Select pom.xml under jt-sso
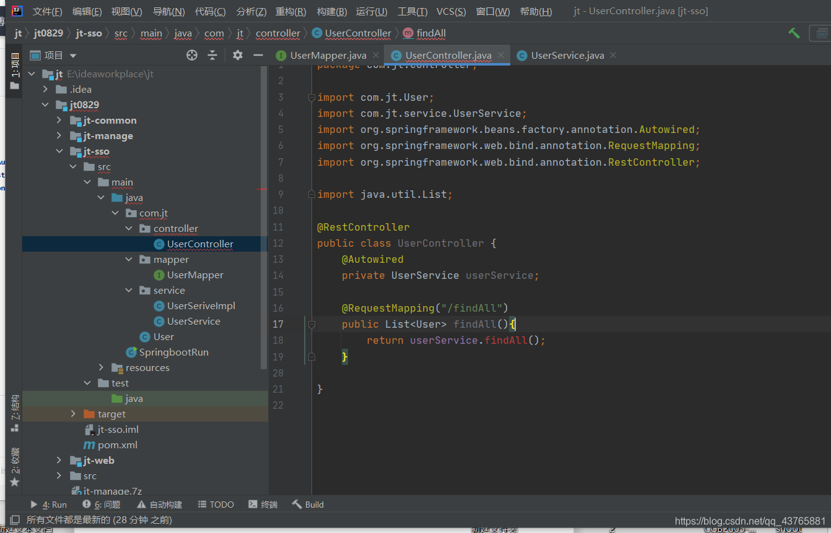This screenshot has width=831, height=533. [x=118, y=445]
